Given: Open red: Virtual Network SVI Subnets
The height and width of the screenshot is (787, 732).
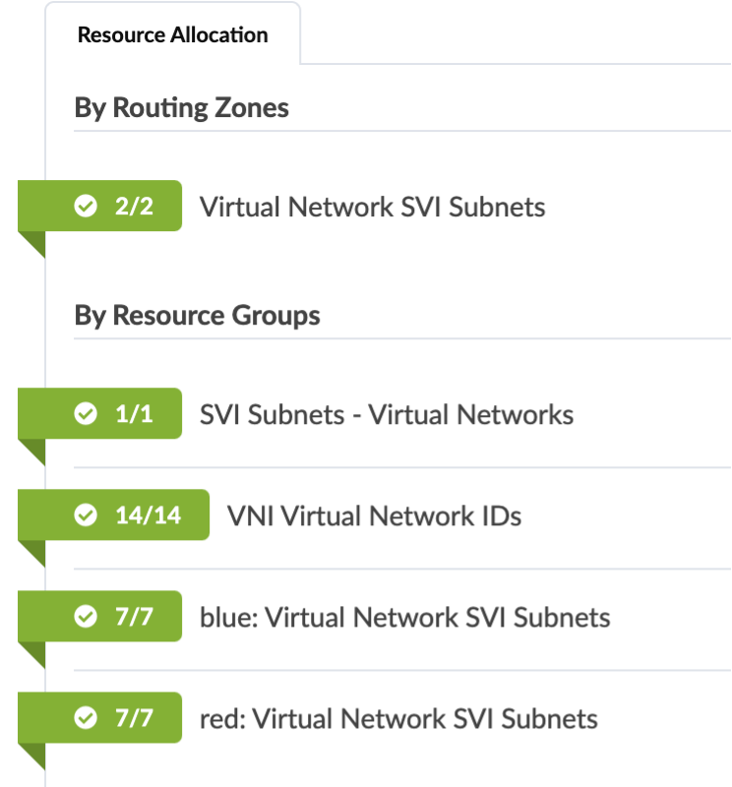Looking at the screenshot, I should point(398,719).
